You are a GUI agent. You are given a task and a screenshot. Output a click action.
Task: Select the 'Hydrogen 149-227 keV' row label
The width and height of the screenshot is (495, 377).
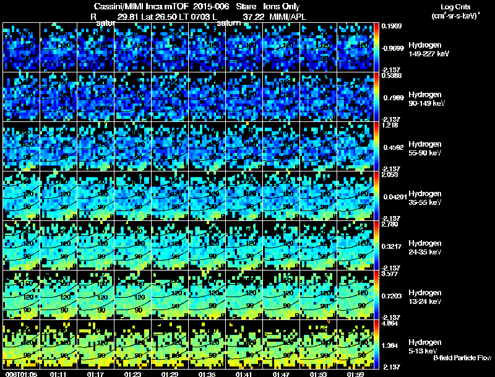(429, 50)
